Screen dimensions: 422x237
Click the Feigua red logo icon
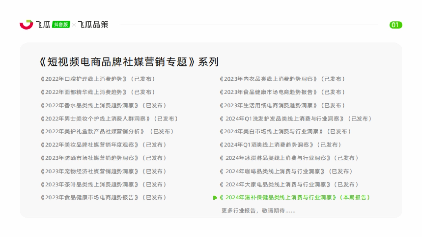pos(26,25)
